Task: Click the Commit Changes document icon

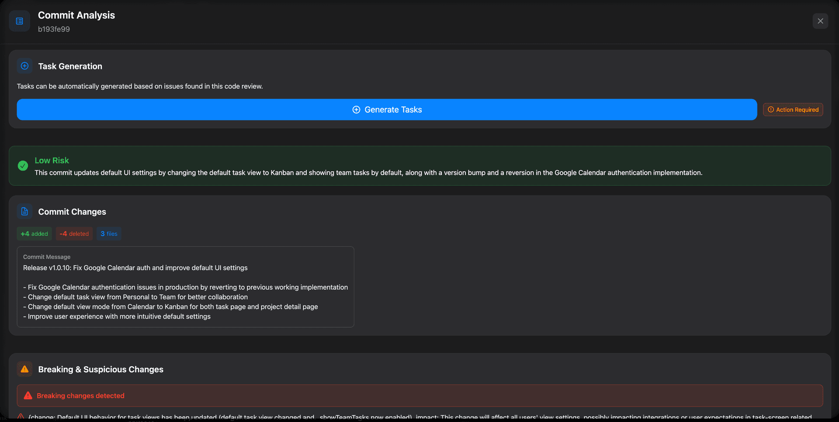Action: (25, 211)
